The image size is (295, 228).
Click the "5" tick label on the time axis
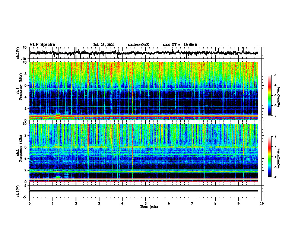coord(146,203)
